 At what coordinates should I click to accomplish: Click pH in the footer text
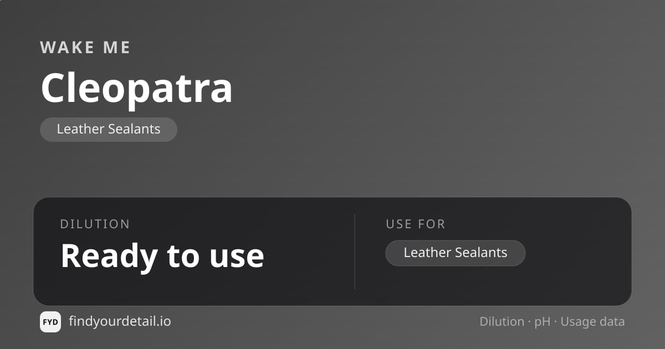click(543, 322)
